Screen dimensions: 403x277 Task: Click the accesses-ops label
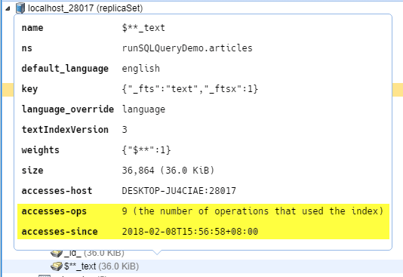point(54,211)
